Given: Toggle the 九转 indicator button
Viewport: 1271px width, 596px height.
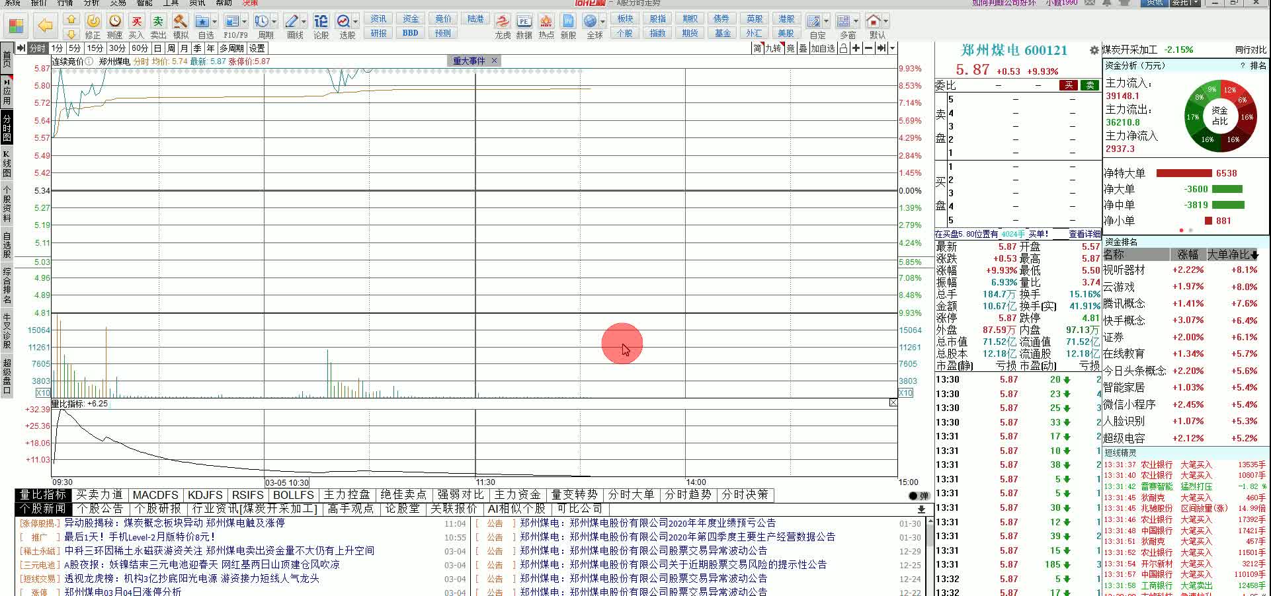Looking at the screenshot, I should point(774,48).
